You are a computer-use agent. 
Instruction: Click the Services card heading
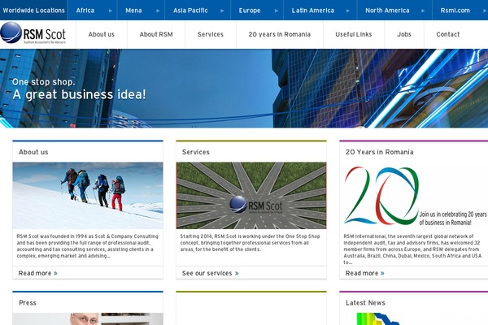point(196,152)
